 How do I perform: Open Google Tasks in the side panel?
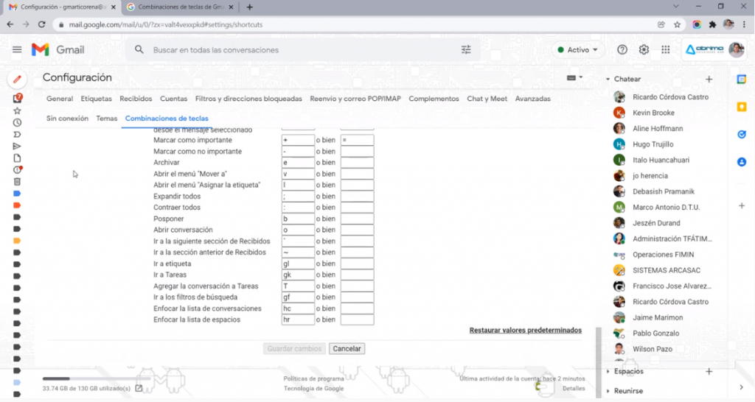click(742, 134)
